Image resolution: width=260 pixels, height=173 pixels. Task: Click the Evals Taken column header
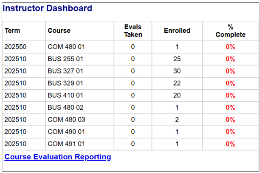pos(133,31)
